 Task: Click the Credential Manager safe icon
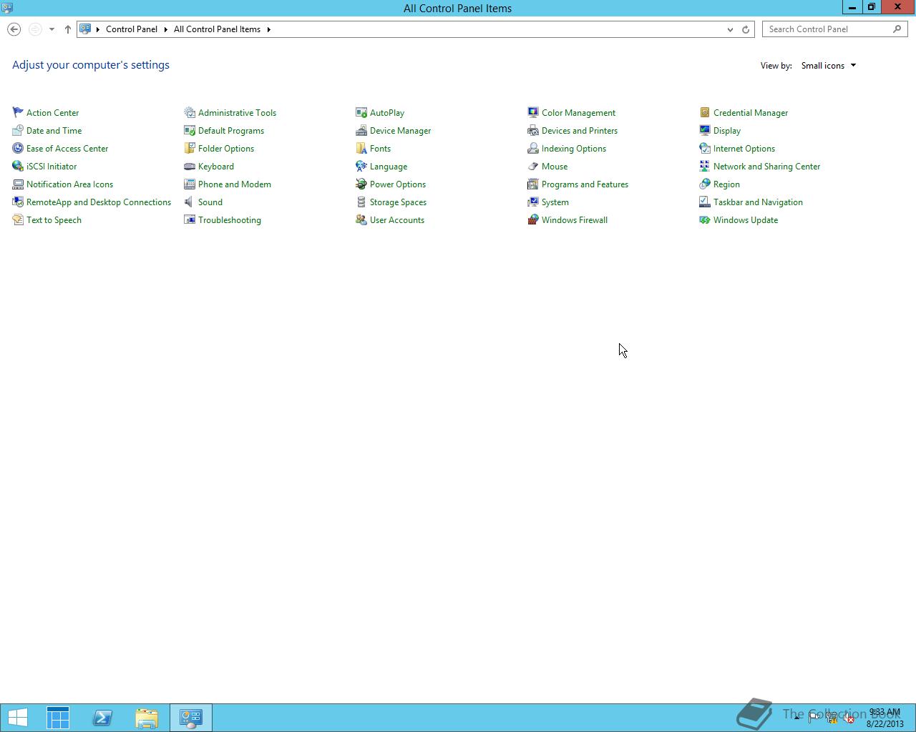pyautogui.click(x=705, y=112)
